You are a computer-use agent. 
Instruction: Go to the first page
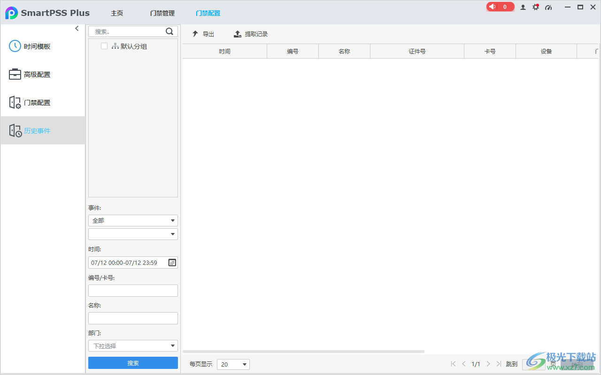pyautogui.click(x=453, y=364)
